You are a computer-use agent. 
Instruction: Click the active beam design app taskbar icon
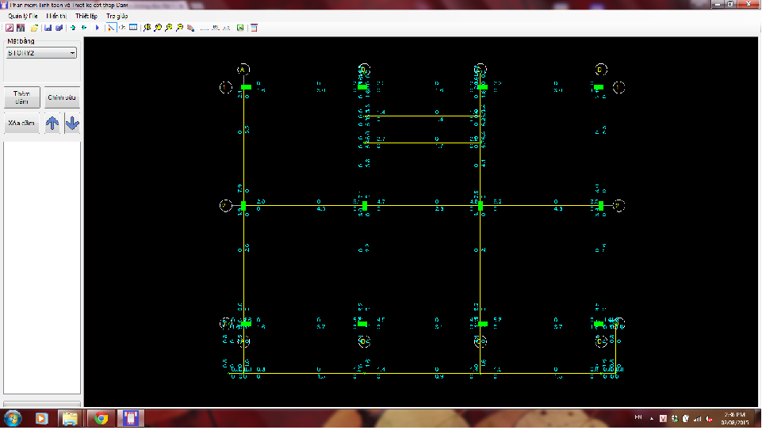pos(130,418)
